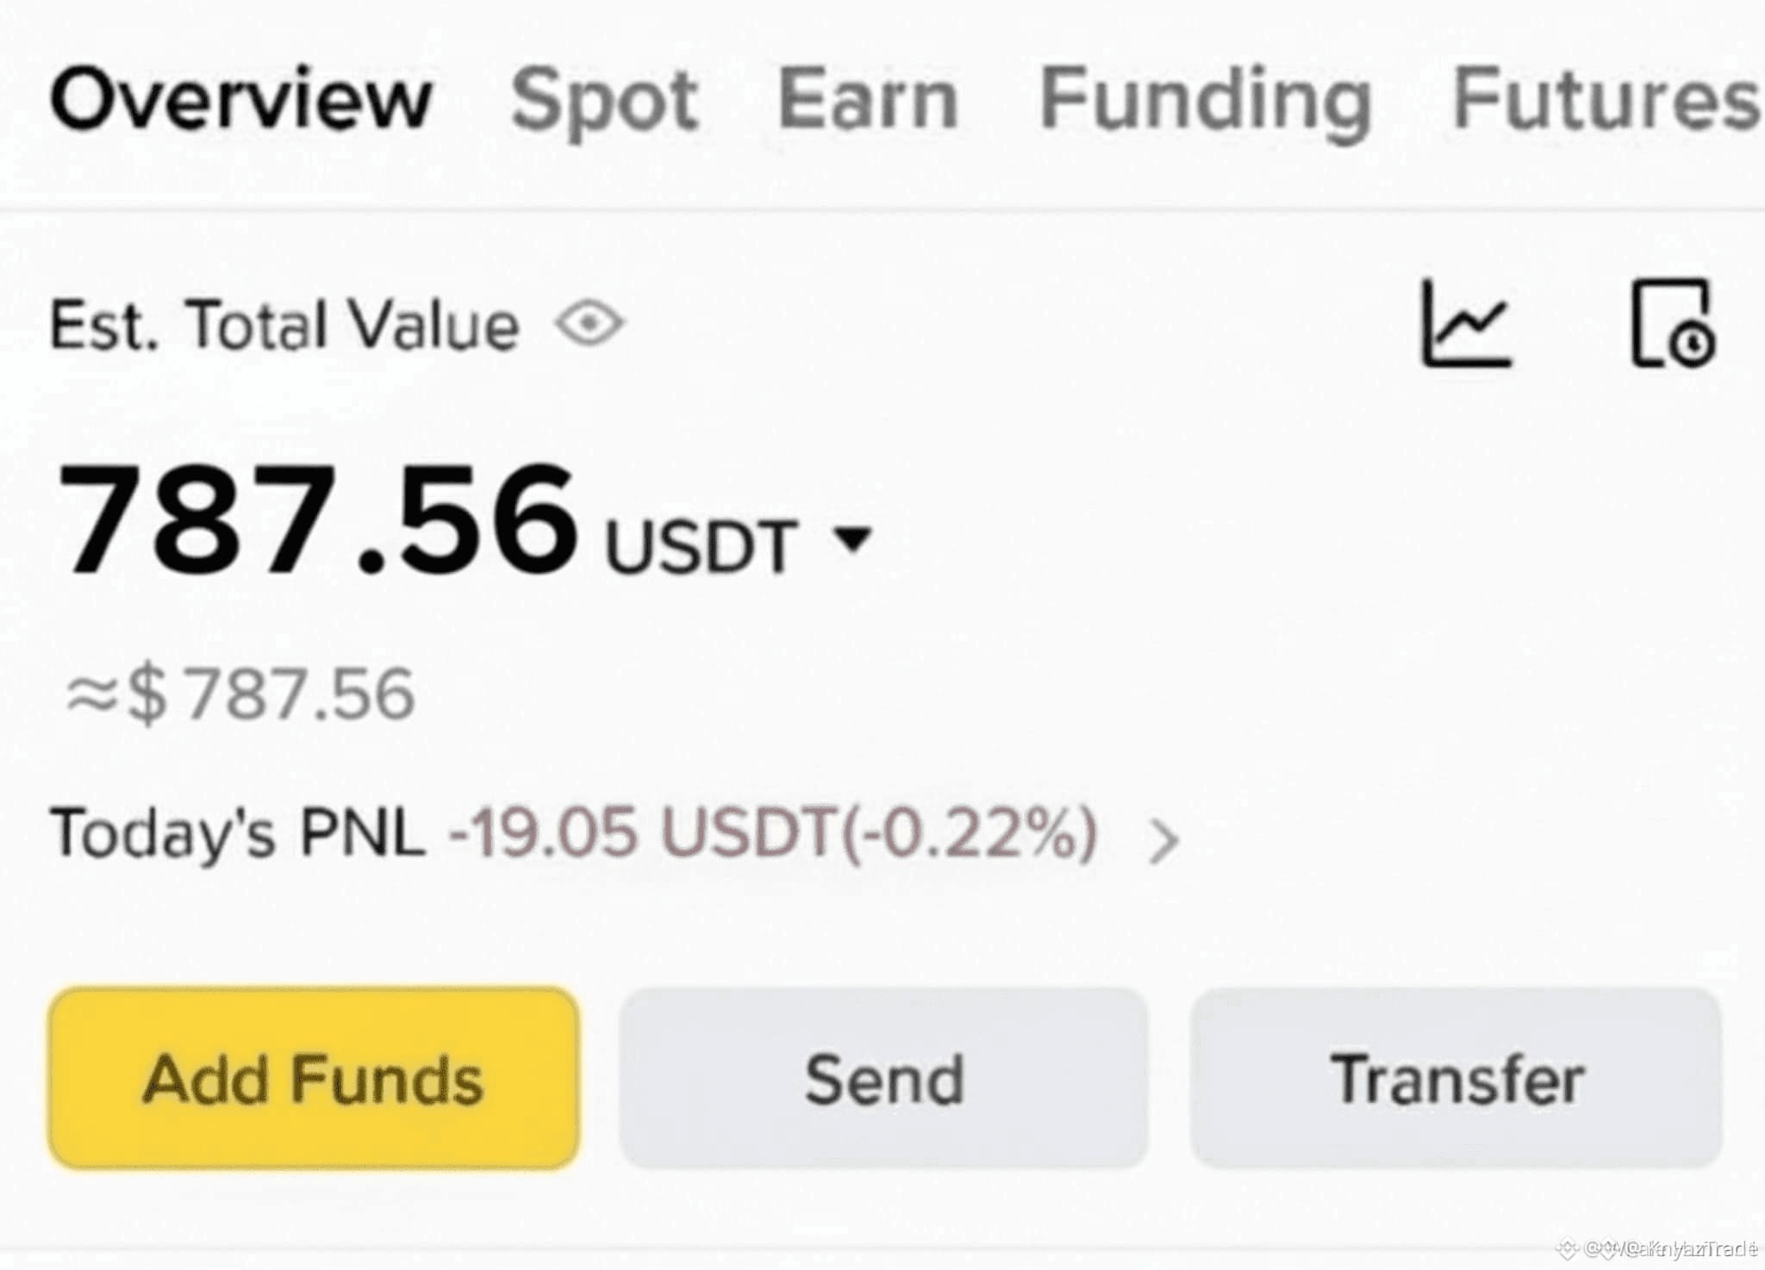1765x1270 pixels.
Task: Switch to the Spot tab
Action: tap(604, 102)
